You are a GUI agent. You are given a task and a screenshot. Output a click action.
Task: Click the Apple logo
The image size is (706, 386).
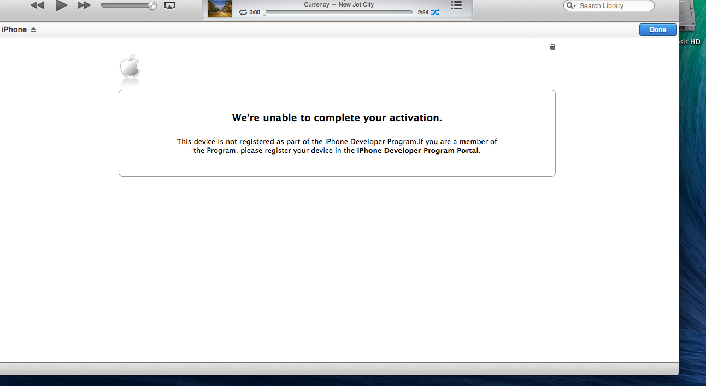pos(130,67)
